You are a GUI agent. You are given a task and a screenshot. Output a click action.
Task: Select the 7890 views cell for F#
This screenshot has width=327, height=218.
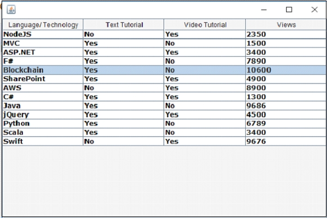pos(285,61)
